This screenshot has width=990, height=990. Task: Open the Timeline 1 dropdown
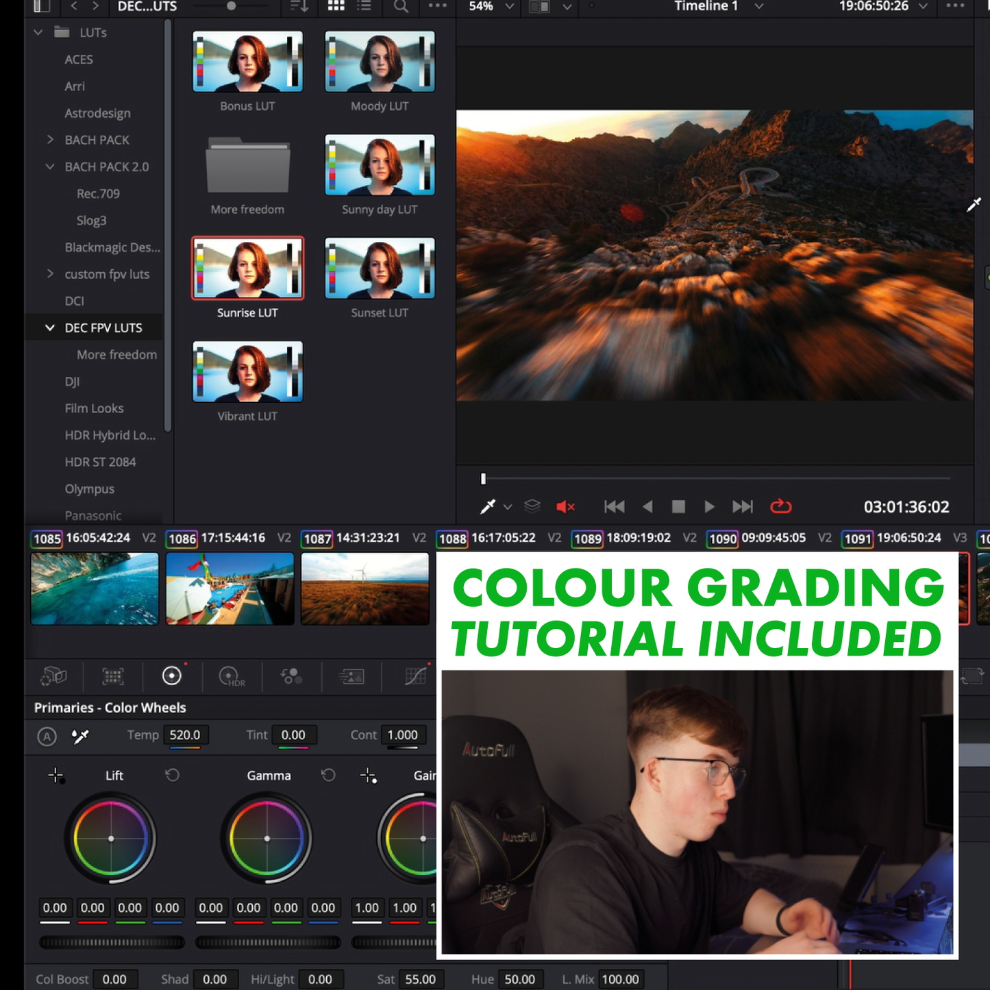coord(758,7)
